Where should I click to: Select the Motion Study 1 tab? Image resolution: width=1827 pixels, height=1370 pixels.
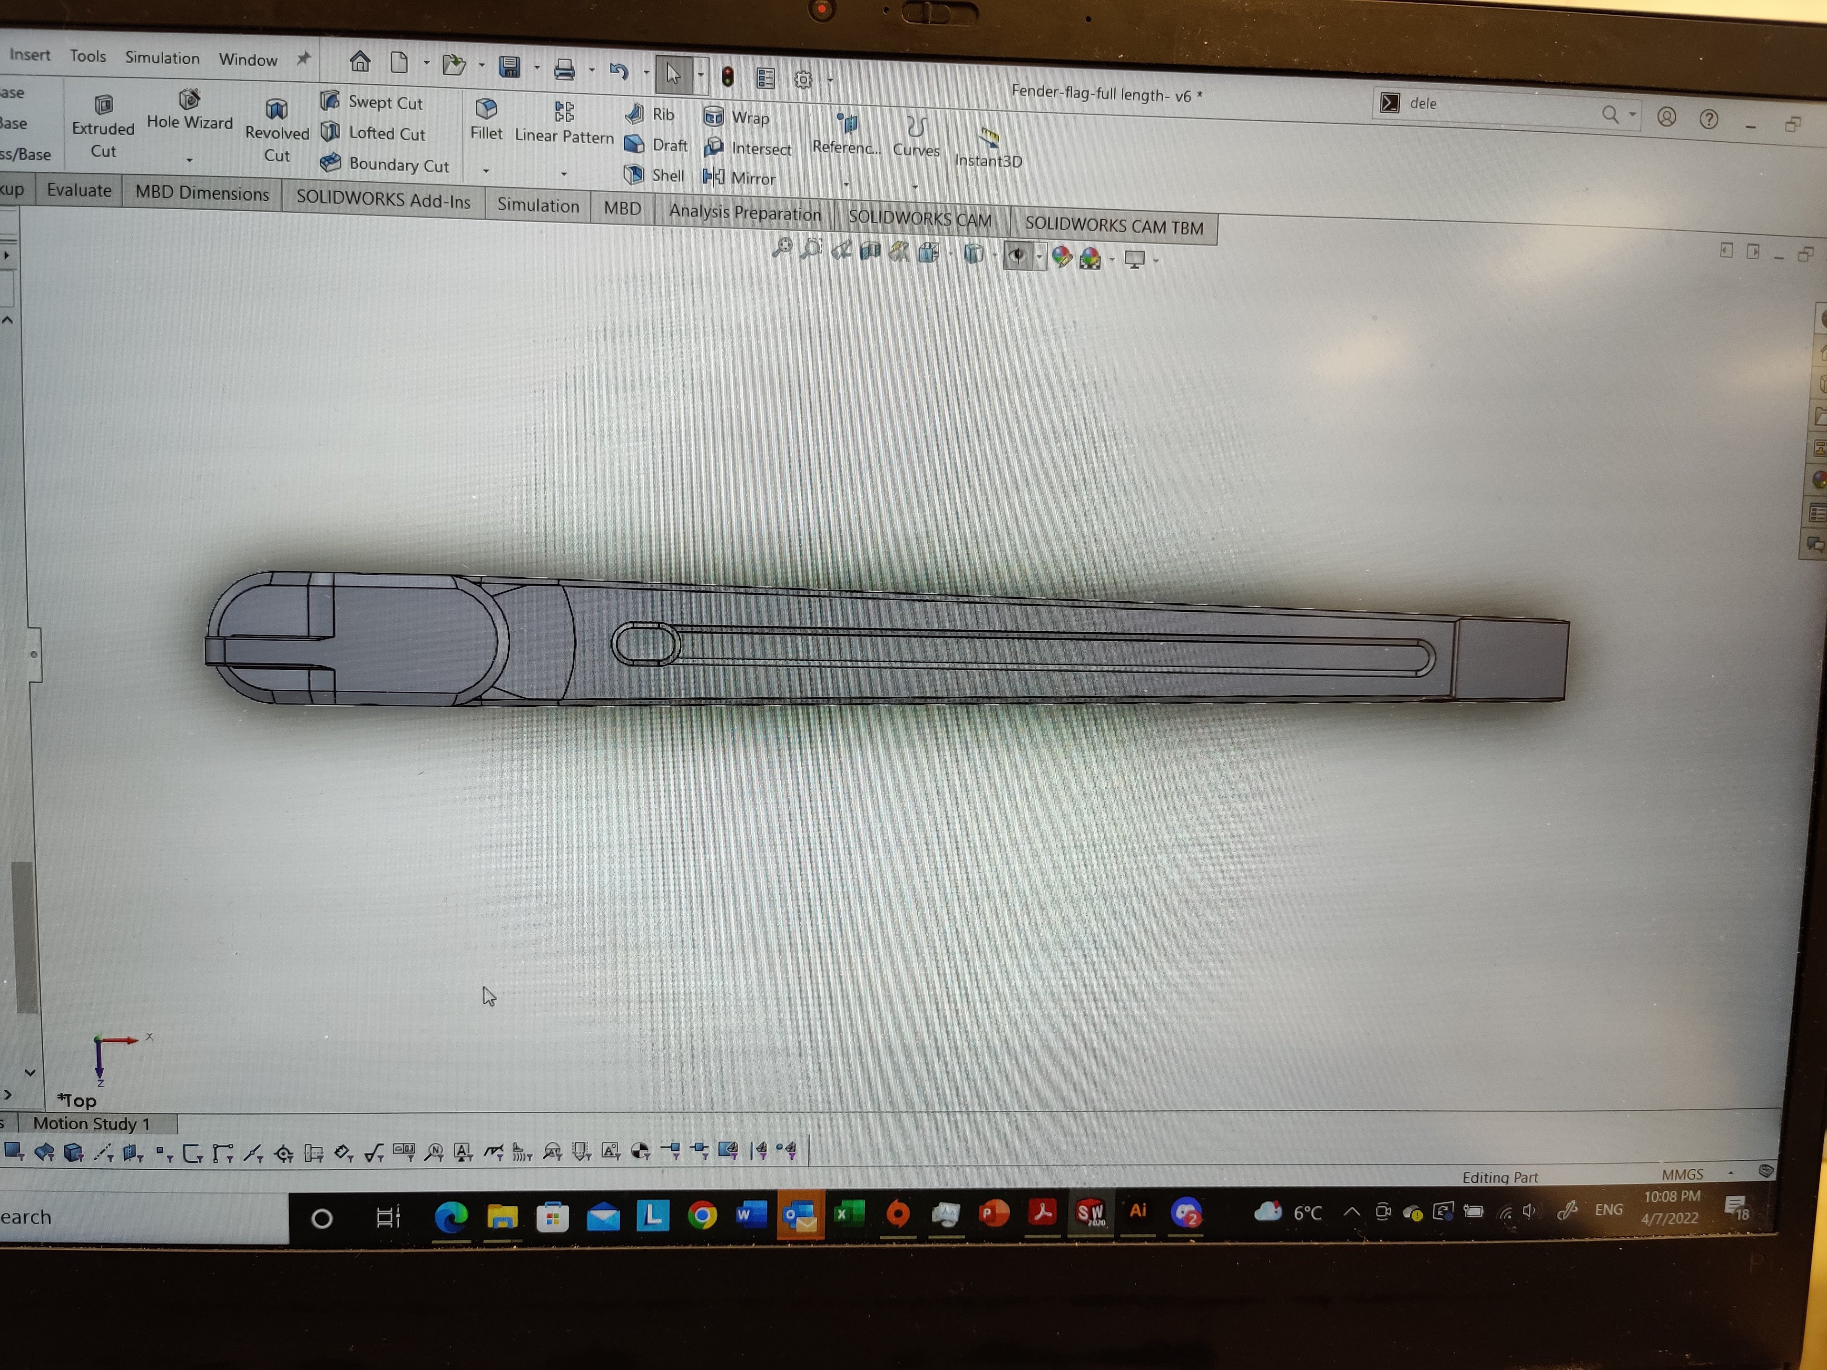92,1123
